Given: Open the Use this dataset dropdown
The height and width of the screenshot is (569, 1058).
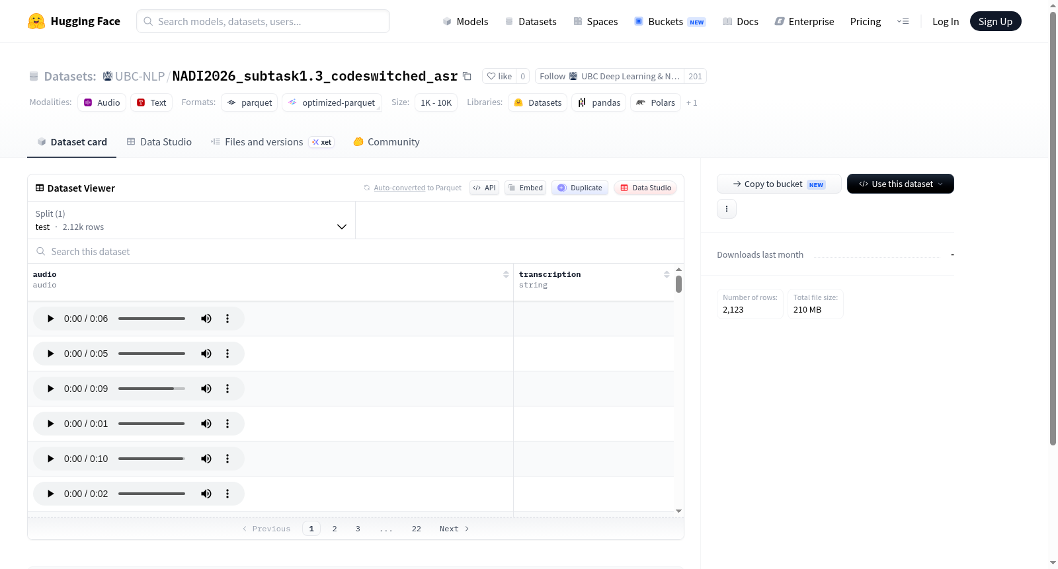Looking at the screenshot, I should click(x=900, y=184).
